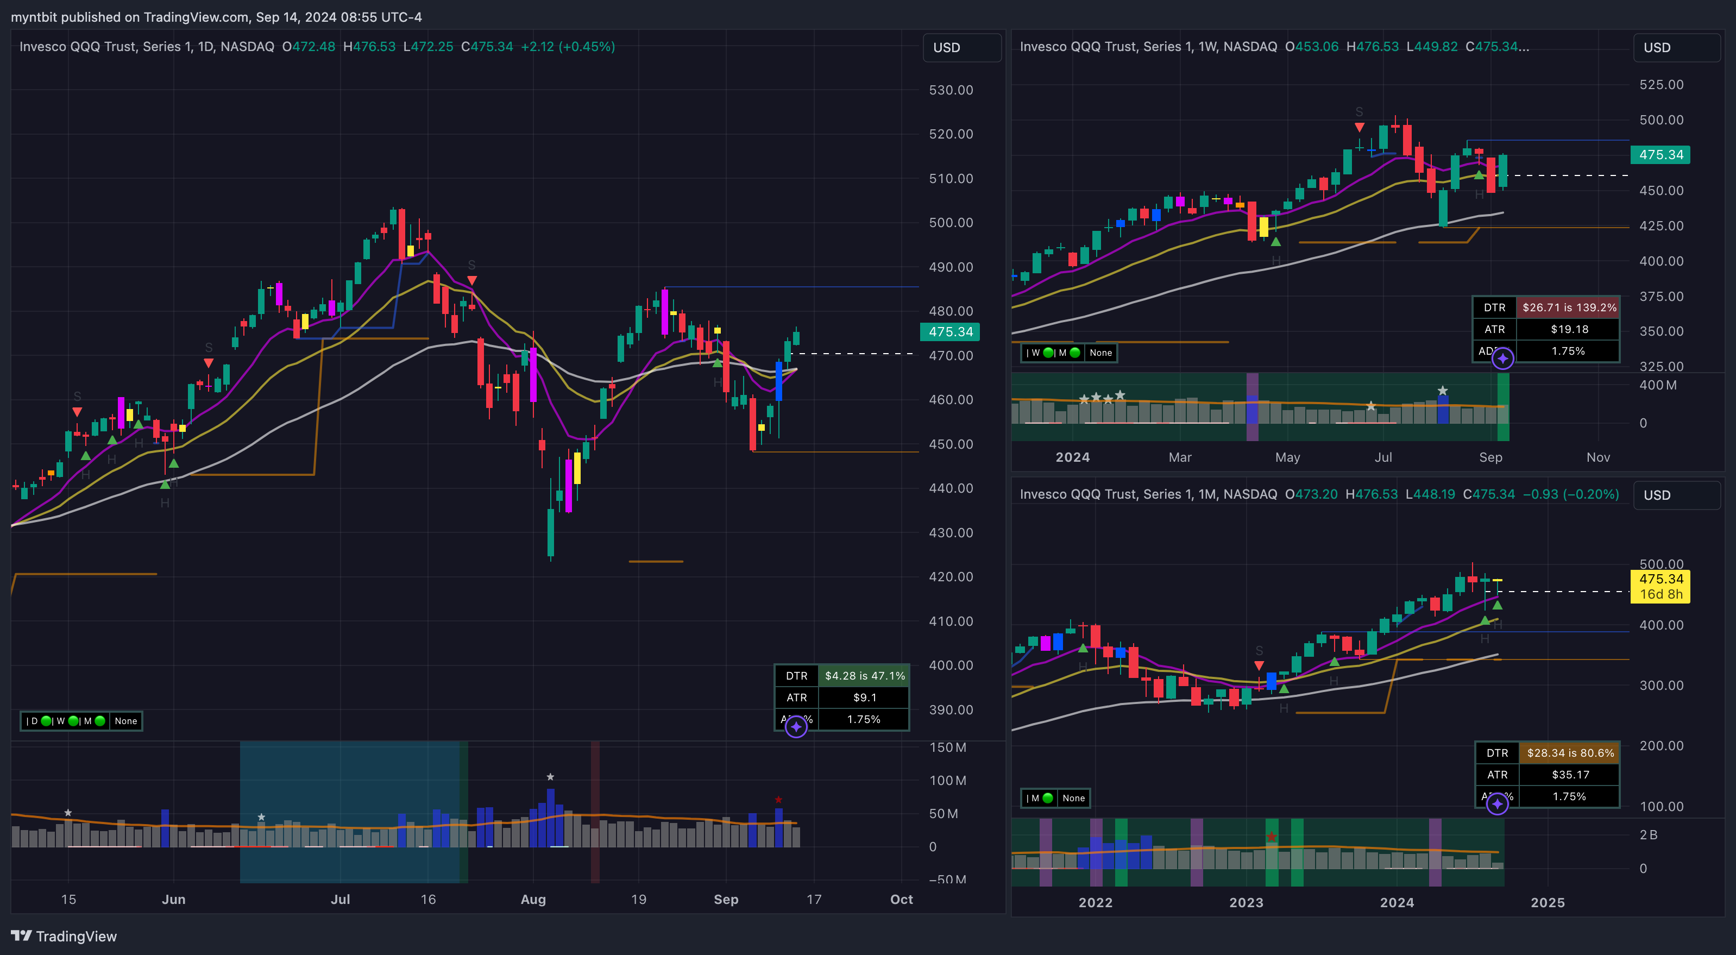
Task: Click red star marker above September daily volume
Action: point(778,800)
